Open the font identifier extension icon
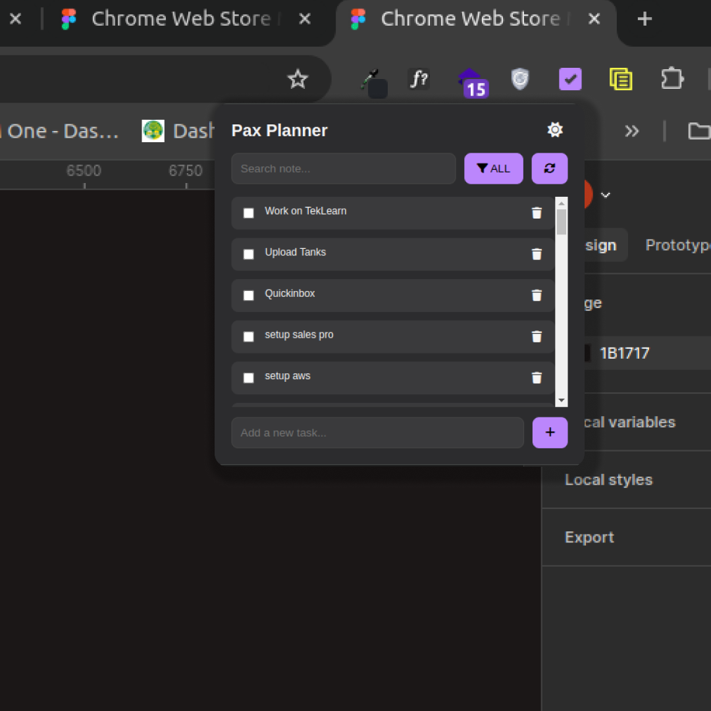Image resolution: width=711 pixels, height=711 pixels. click(419, 79)
